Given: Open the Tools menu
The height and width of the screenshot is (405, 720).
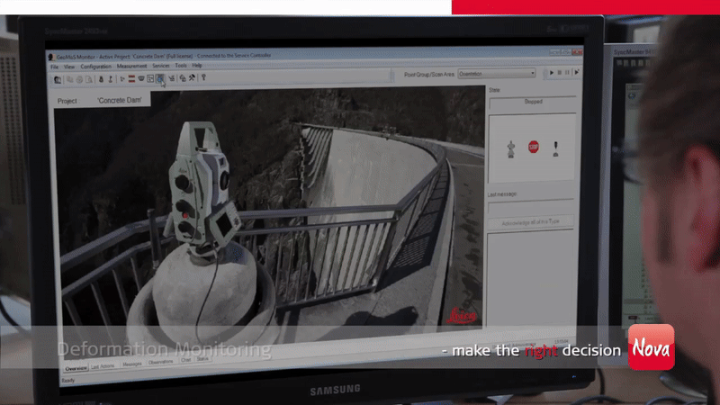Looking at the screenshot, I should (x=181, y=66).
